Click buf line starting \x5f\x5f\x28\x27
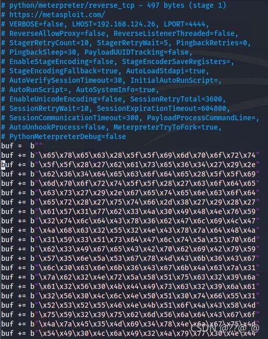The image size is (268, 339). [130, 165]
